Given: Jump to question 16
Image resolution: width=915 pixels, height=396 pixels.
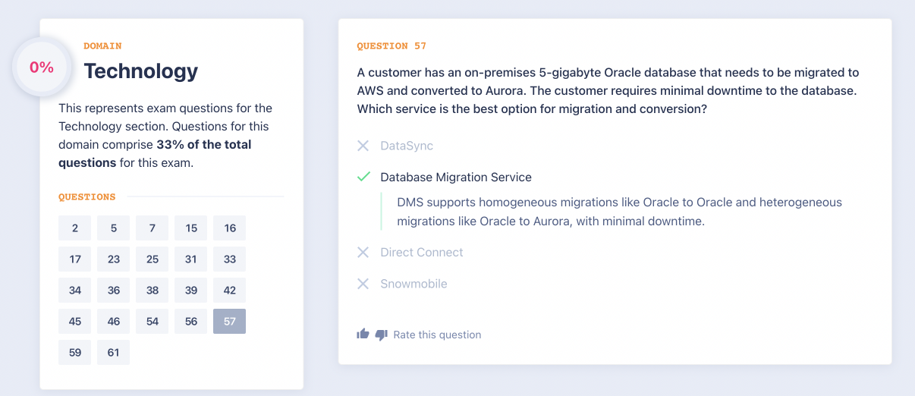Looking at the screenshot, I should point(230,228).
